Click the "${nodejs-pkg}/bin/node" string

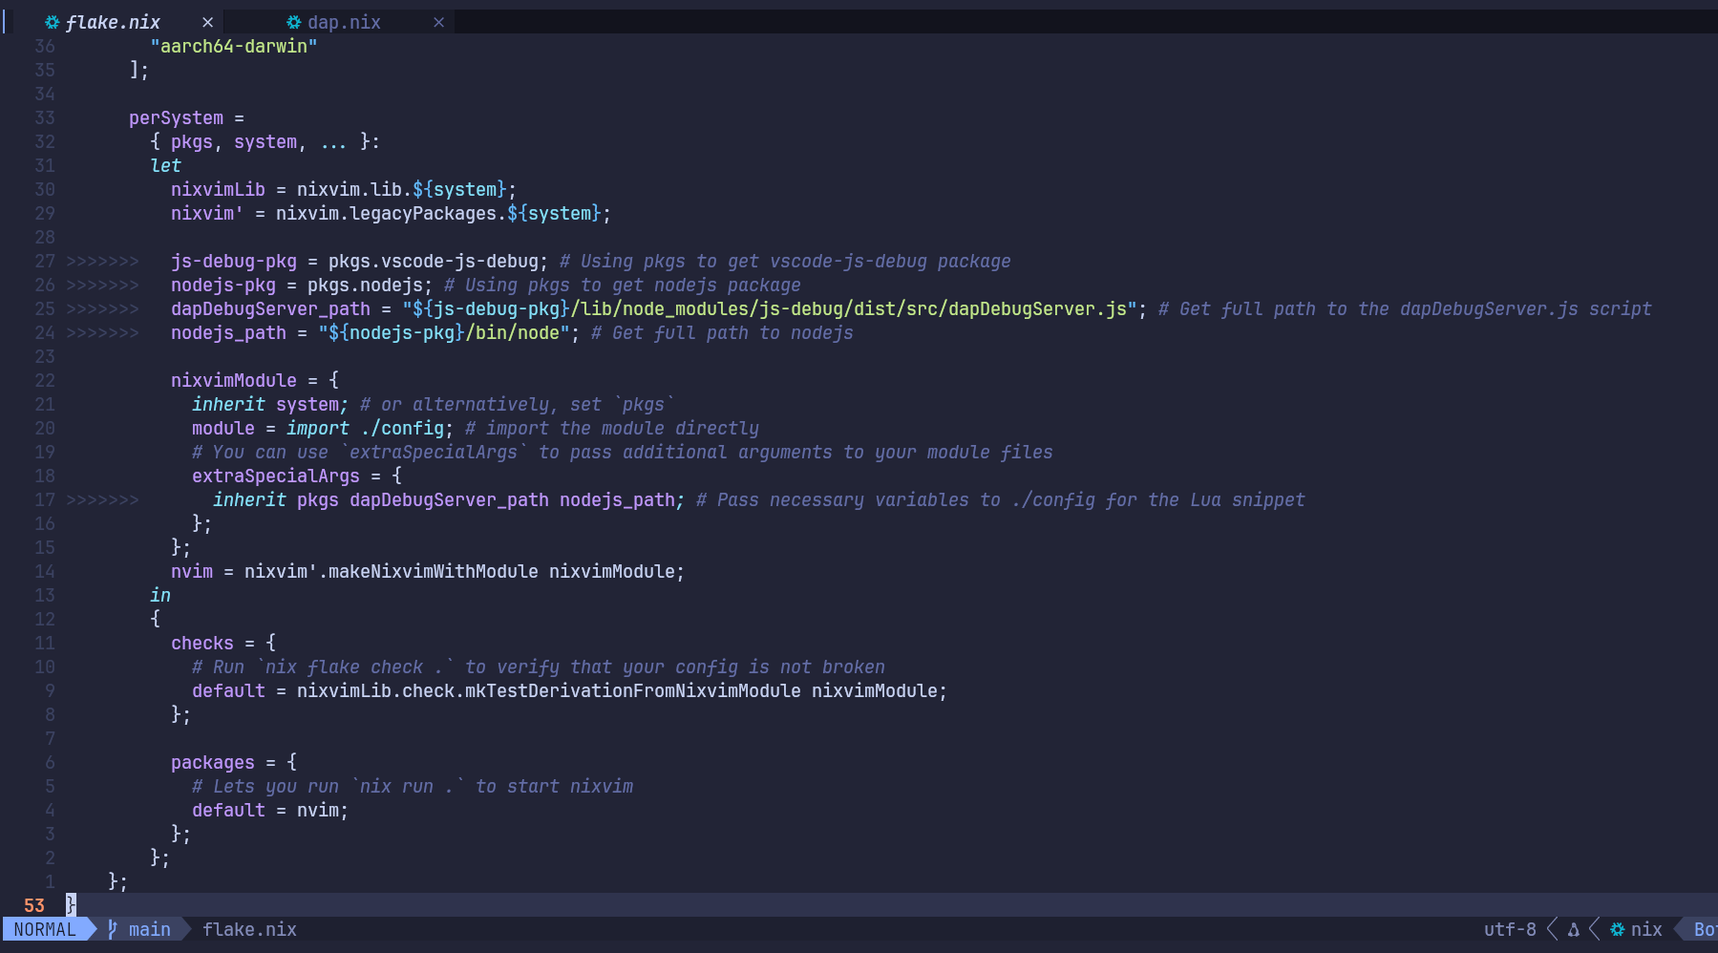444,332
